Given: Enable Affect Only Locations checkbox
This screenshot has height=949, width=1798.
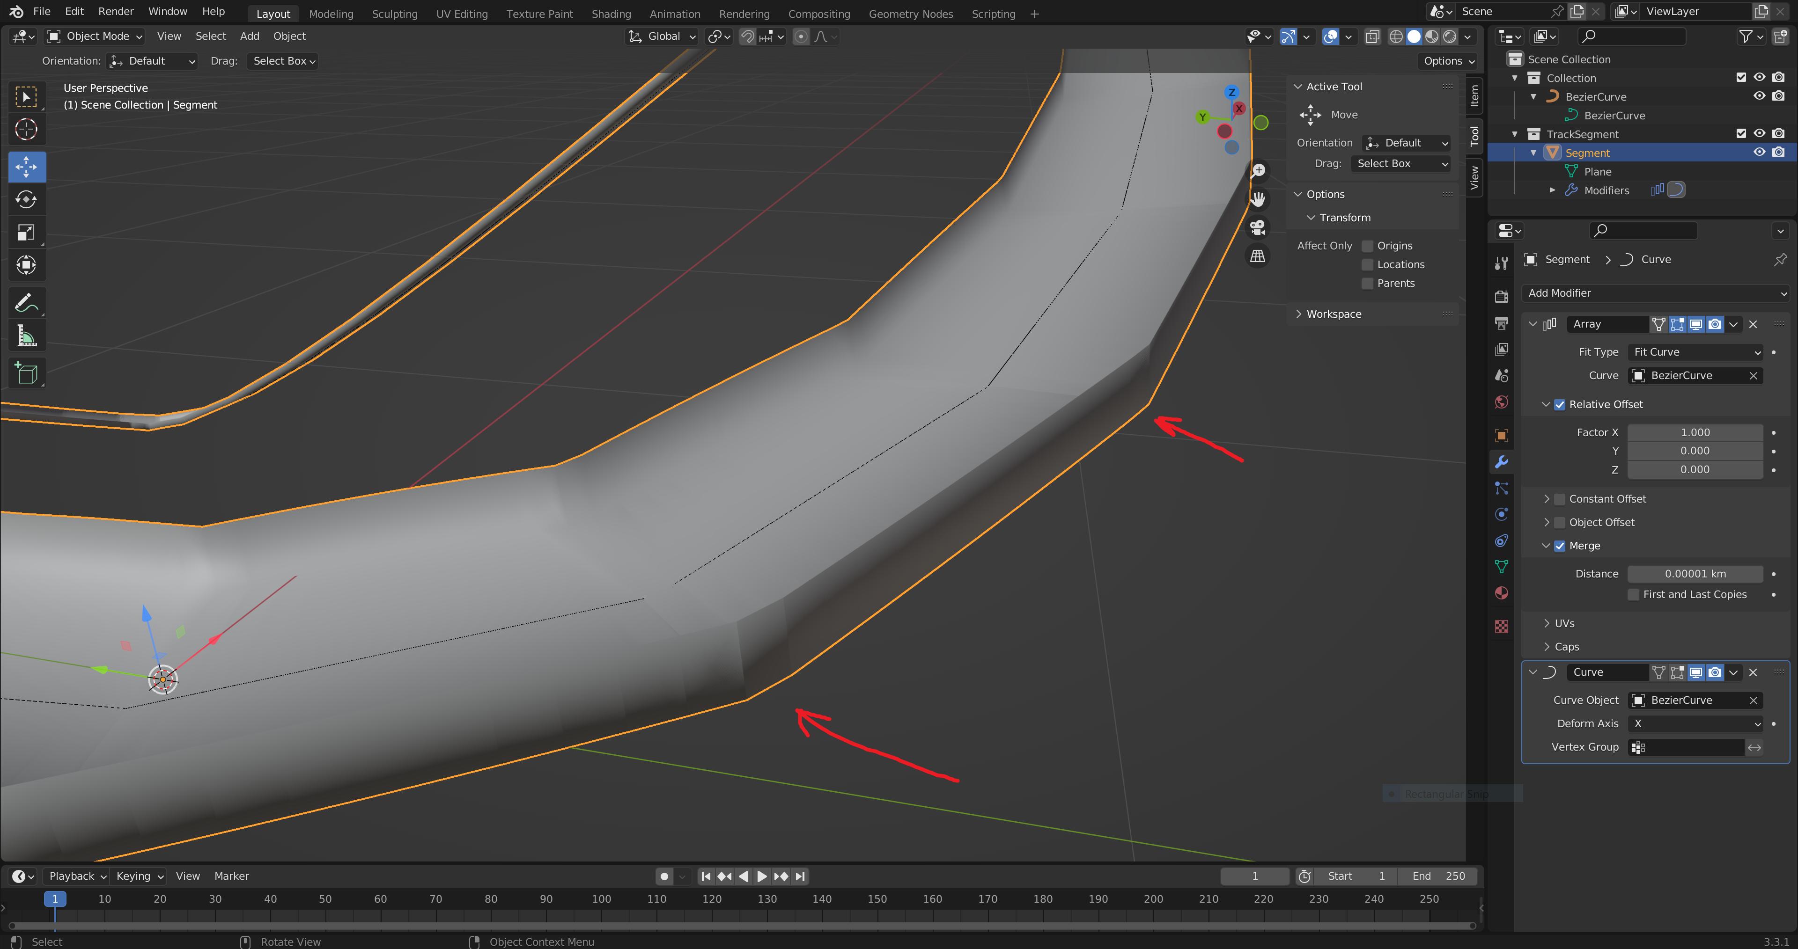Looking at the screenshot, I should [x=1368, y=264].
